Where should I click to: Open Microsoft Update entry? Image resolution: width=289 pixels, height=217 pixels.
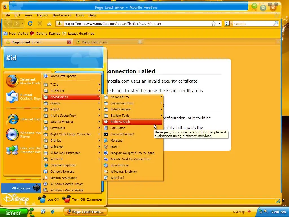point(71,76)
